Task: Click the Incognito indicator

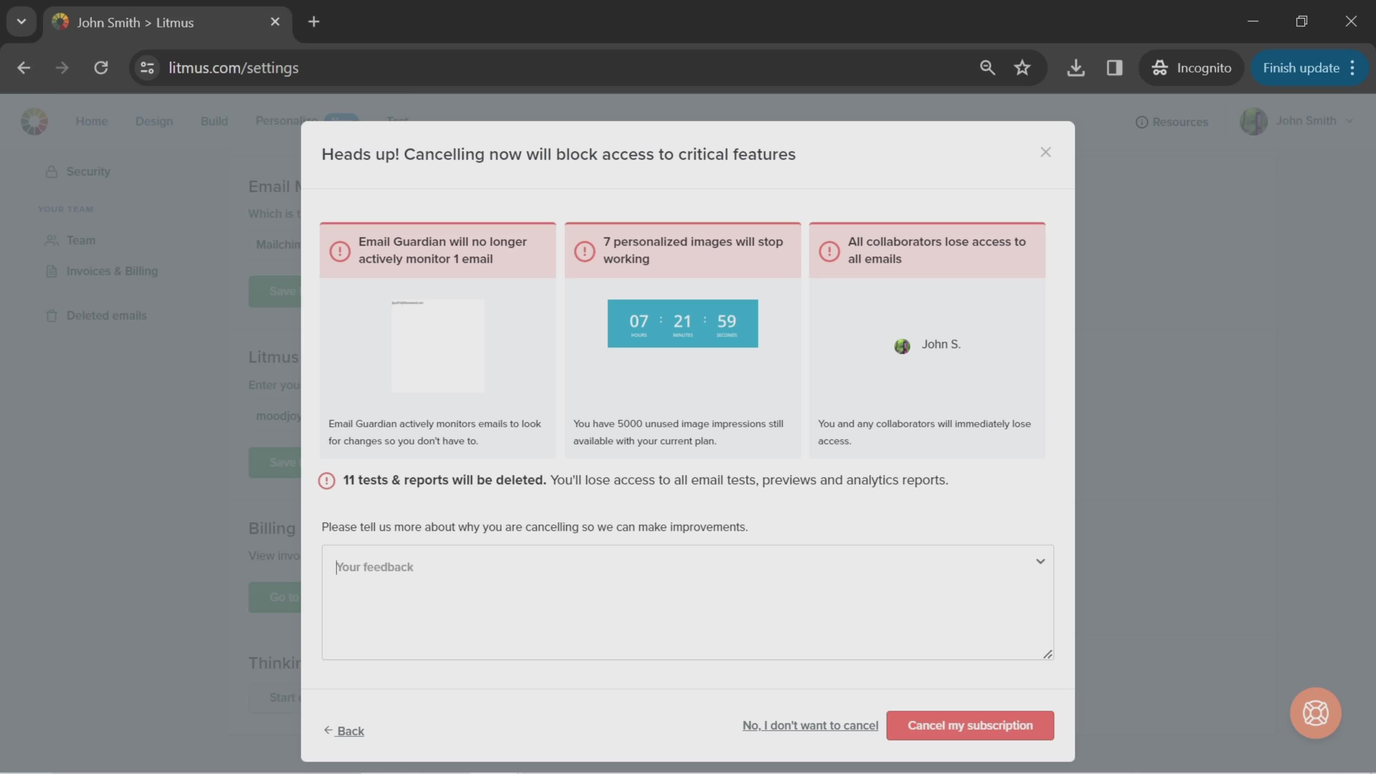Action: click(1191, 68)
